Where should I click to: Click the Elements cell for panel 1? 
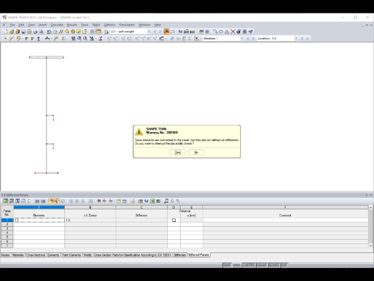pyautogui.click(x=39, y=220)
